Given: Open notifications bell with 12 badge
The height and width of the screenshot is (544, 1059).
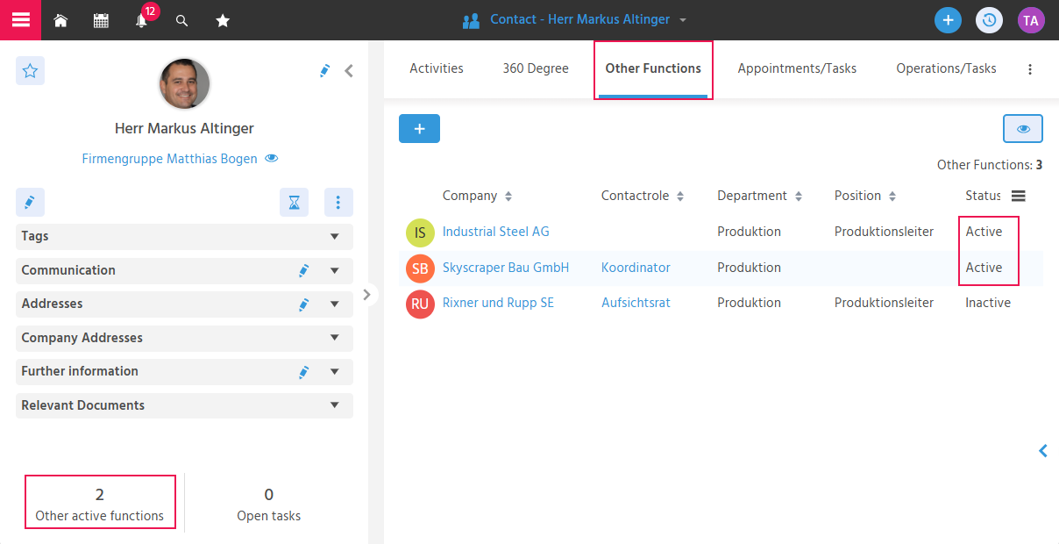Looking at the screenshot, I should tap(142, 19).
